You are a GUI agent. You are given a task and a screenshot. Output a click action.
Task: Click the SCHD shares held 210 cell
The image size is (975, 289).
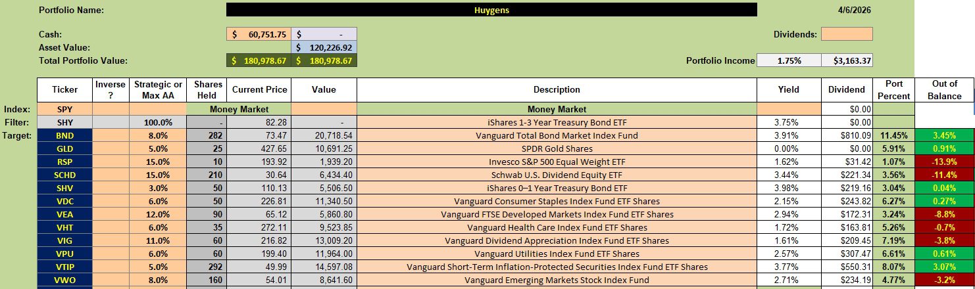(205, 175)
